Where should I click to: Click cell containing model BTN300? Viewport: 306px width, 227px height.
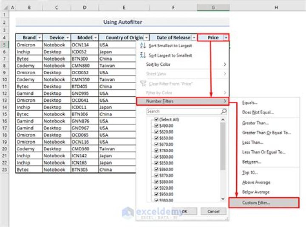pyautogui.click(x=85, y=59)
